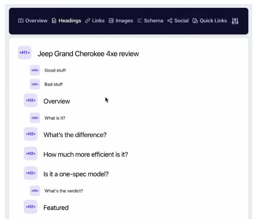Select 'How much more efficient is it?' text
This screenshot has width=256, height=224.
86,155
